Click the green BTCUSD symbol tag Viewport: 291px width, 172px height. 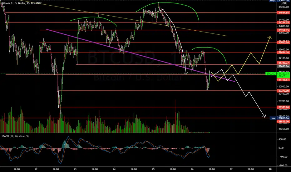click(271, 73)
